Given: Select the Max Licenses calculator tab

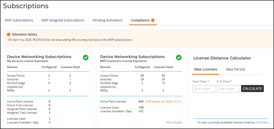Looking at the screenshot, I should (x=205, y=69).
